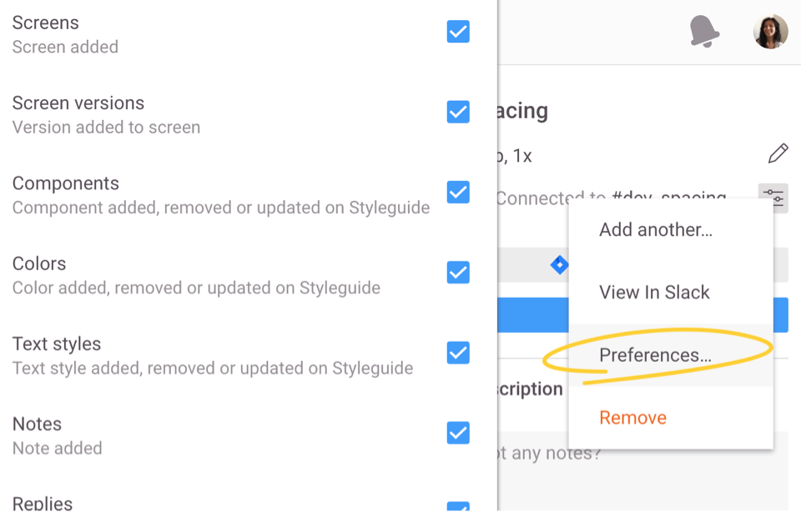Viewport: 801px width, 512px height.
Task: Uncheck the Notes added checkbox
Action: pyautogui.click(x=458, y=433)
